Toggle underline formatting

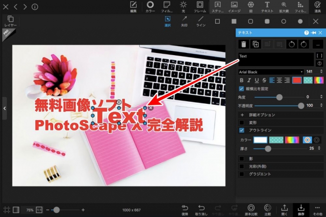point(257,80)
